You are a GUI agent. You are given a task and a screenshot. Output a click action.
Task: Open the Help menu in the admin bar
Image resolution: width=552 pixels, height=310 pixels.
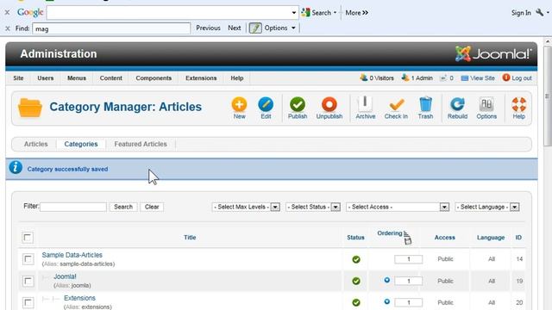[237, 78]
